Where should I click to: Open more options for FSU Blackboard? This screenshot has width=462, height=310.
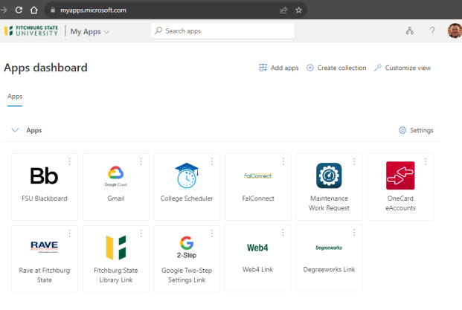tap(69, 161)
